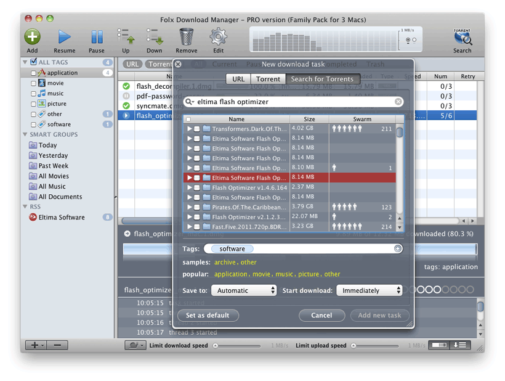Collapse the RSS section
The height and width of the screenshot is (381, 505).
click(x=25, y=207)
